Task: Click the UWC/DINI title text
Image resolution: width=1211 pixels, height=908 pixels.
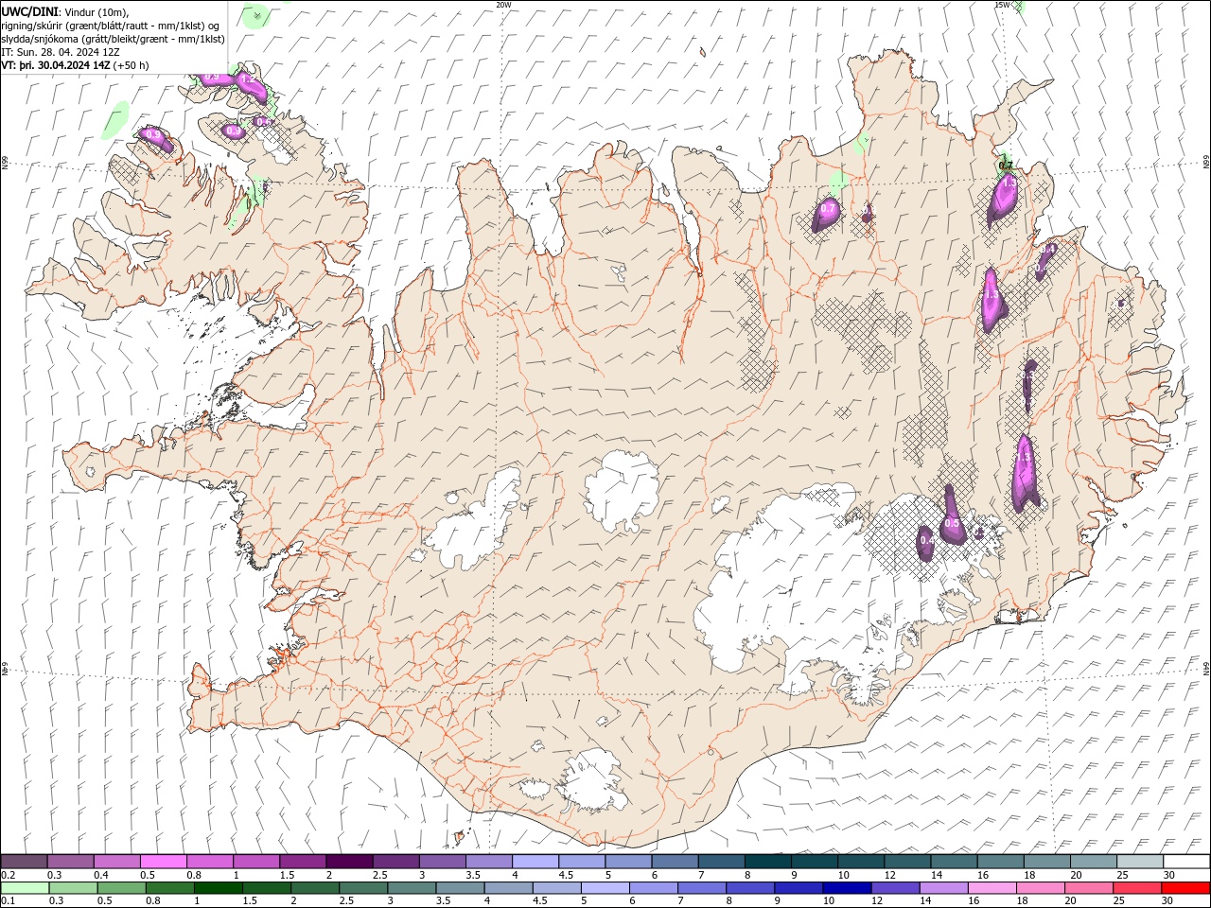Action: click(30, 10)
